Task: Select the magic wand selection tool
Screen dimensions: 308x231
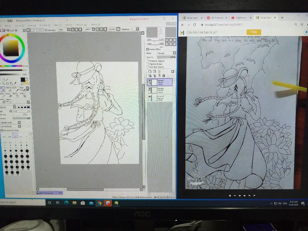Action: point(7,79)
